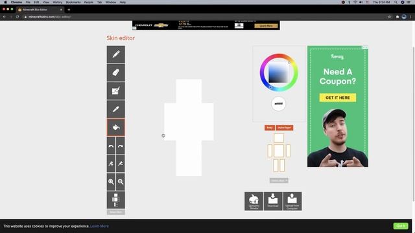Open a new browser tab
This screenshot has height=233, width=415.
69,10
